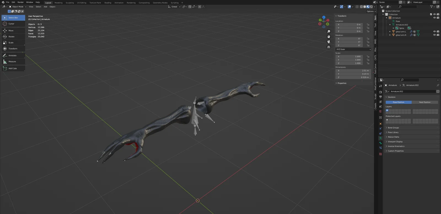Open the Render menu

point(21,2)
